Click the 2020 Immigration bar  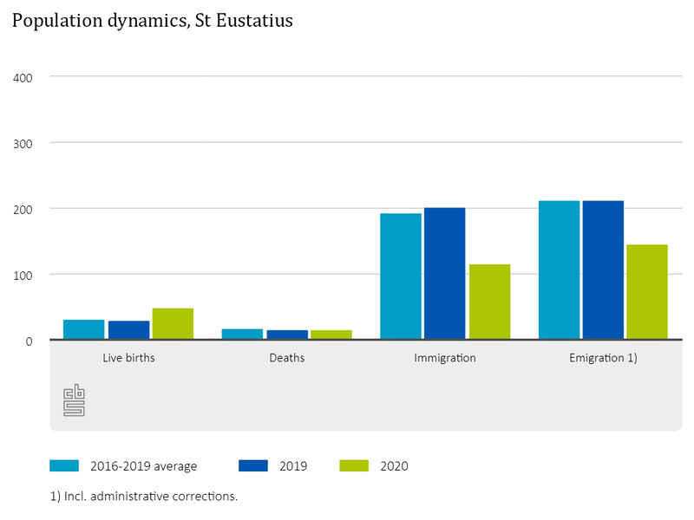tap(489, 302)
